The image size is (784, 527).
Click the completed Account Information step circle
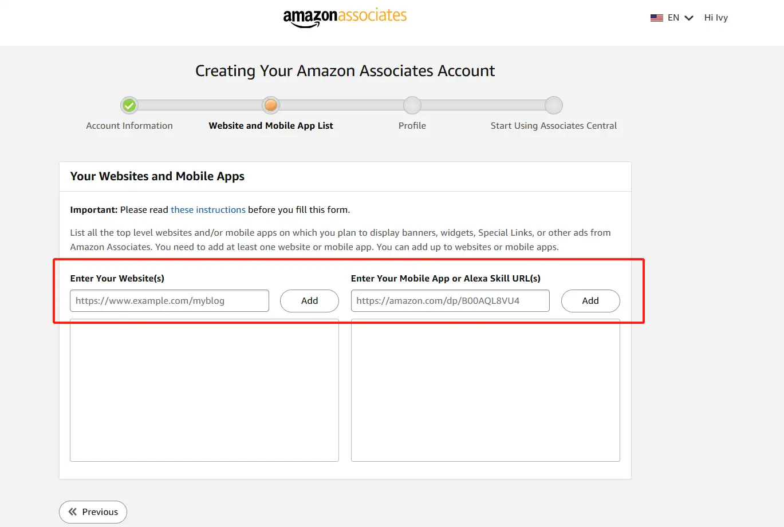(x=129, y=105)
